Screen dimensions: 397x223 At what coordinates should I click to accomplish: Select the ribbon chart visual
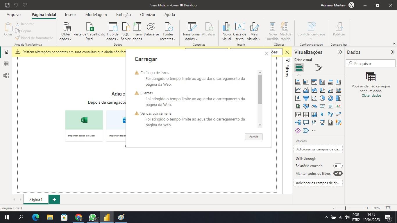(x=339, y=90)
